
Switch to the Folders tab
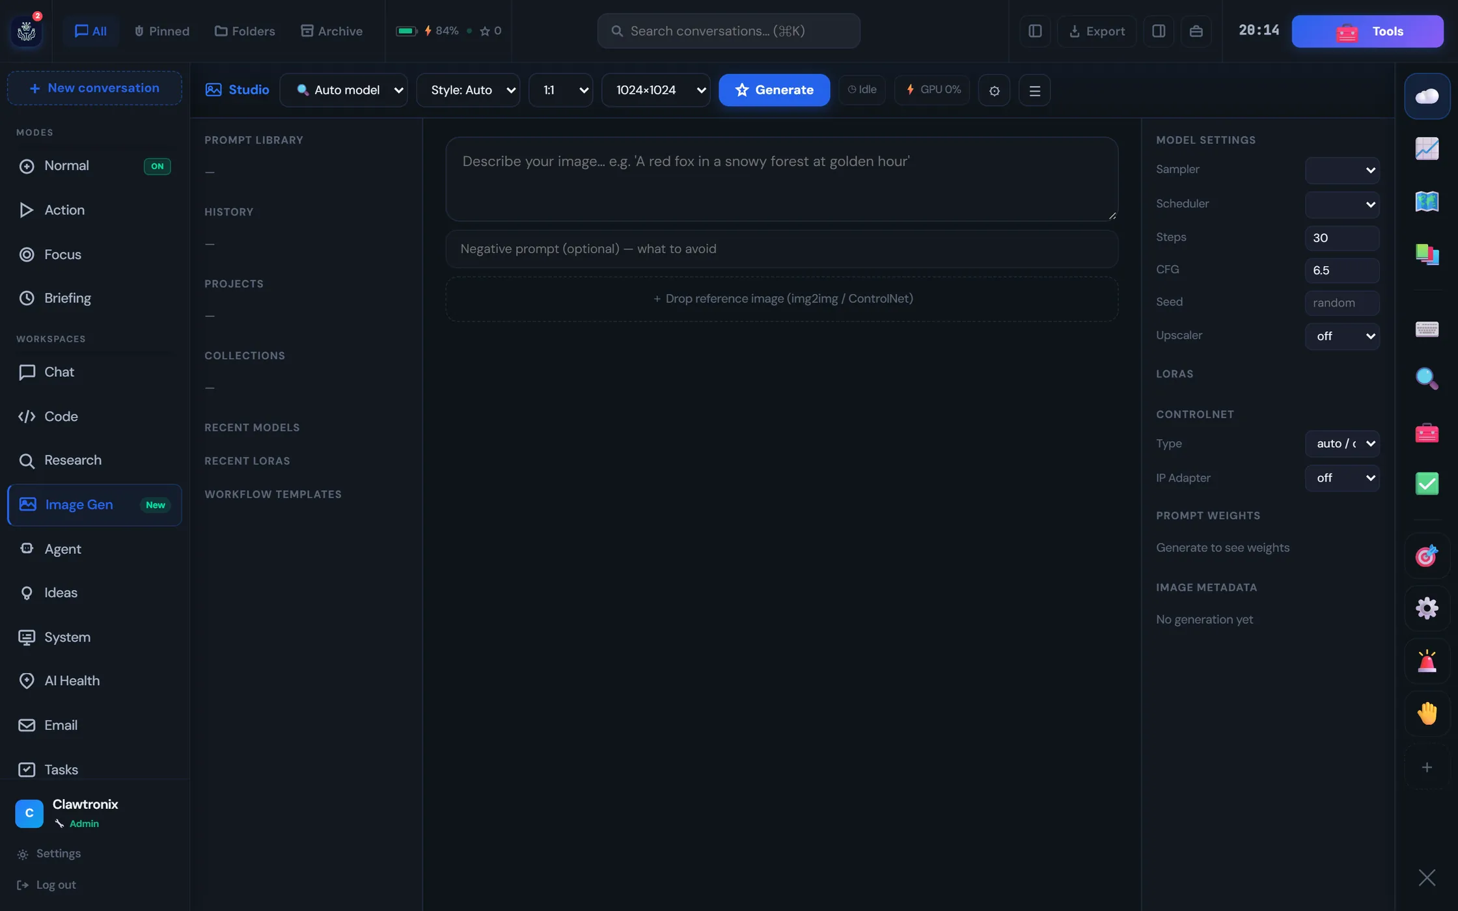tap(245, 31)
